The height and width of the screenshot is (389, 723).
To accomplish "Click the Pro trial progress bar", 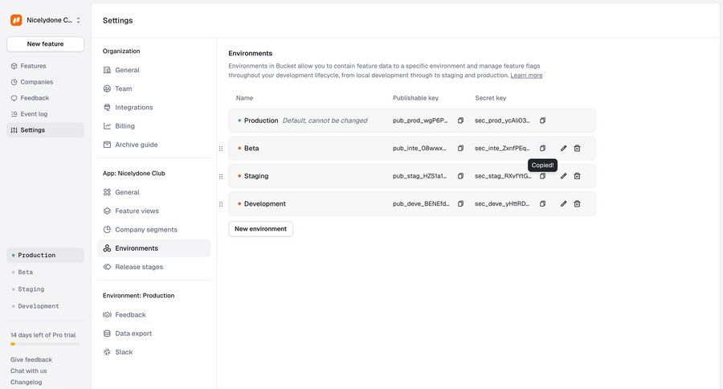I will [45, 344].
